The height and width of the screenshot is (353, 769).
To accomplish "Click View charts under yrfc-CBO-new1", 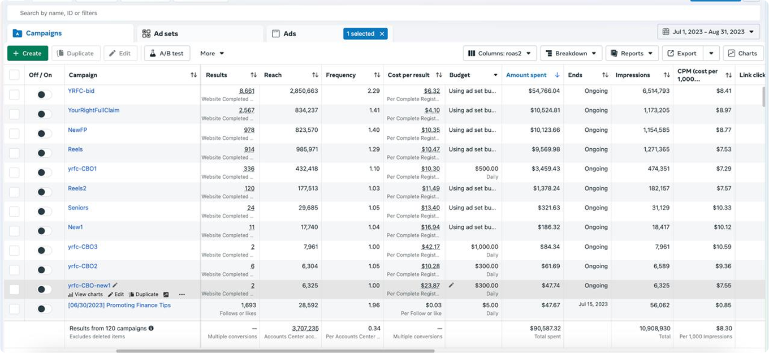I will (x=85, y=294).
